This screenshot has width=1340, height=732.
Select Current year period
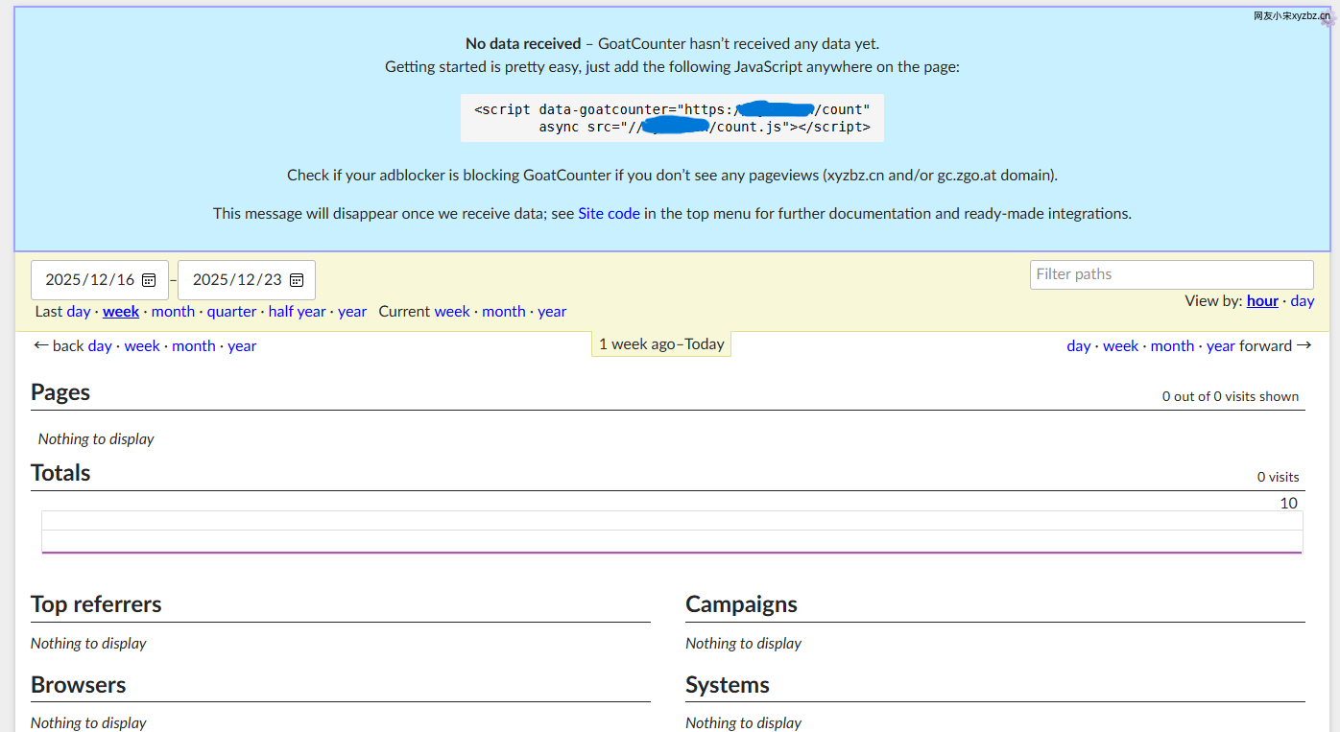pos(552,312)
